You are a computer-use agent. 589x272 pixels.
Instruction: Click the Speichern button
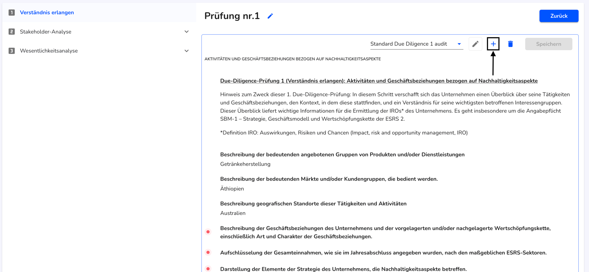click(x=548, y=44)
